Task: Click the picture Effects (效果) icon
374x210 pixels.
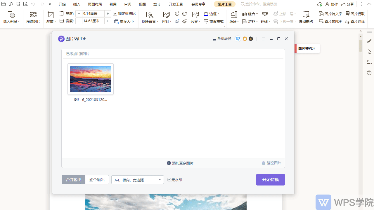Action: pos(195,15)
